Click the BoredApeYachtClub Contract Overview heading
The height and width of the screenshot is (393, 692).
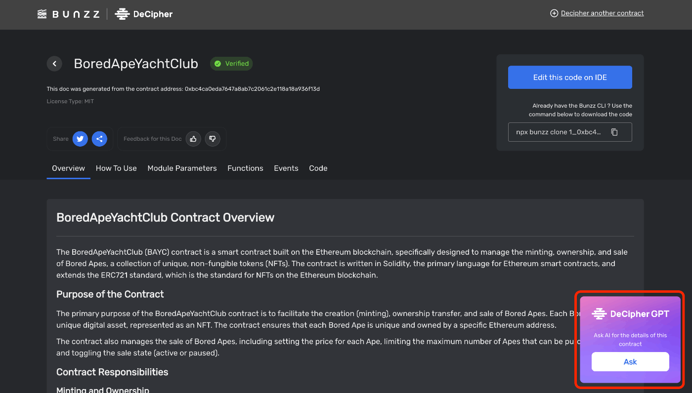click(x=165, y=218)
